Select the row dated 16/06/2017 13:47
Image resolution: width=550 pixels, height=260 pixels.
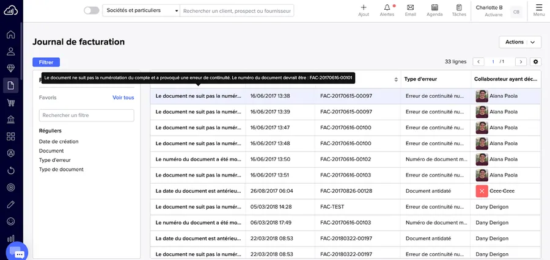(x=345, y=128)
